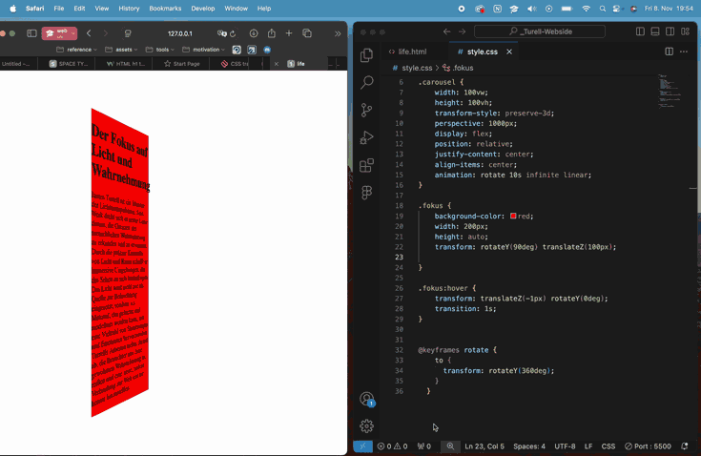The image size is (701, 456).
Task: Click the CSS language mode indicator
Action: (x=608, y=446)
